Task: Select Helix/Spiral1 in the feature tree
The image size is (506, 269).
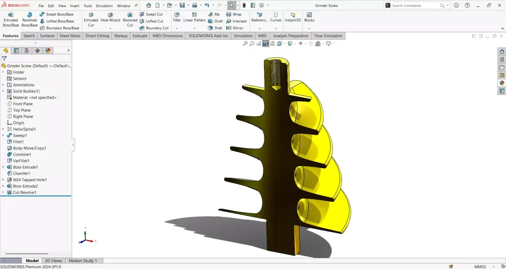Action: (x=24, y=129)
